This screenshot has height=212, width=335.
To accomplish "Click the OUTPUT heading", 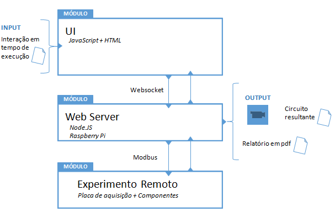I will click(258, 98).
